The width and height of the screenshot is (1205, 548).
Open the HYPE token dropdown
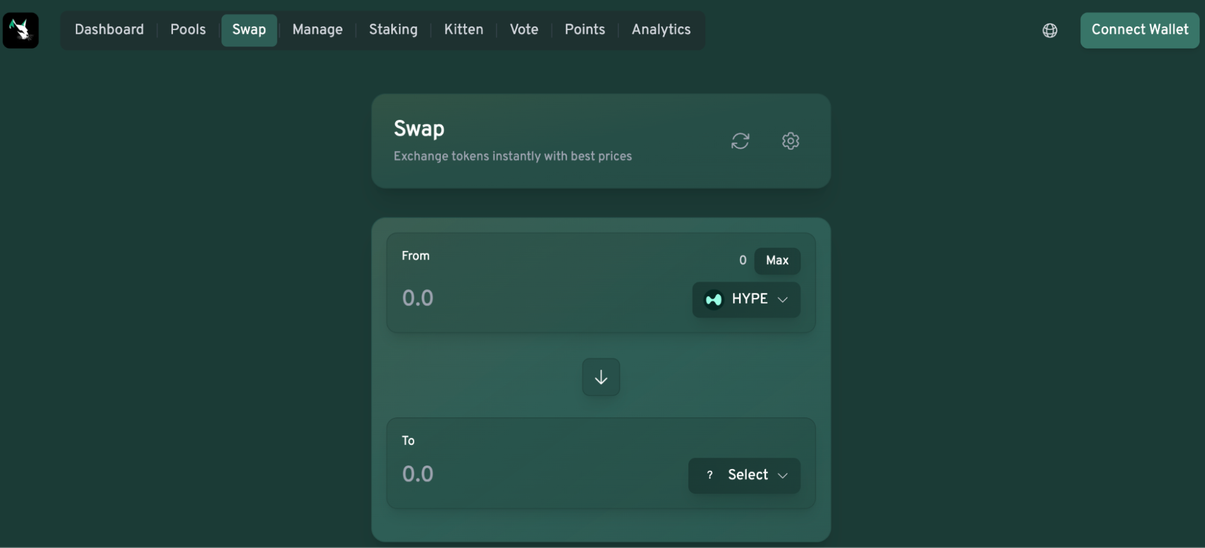(746, 299)
